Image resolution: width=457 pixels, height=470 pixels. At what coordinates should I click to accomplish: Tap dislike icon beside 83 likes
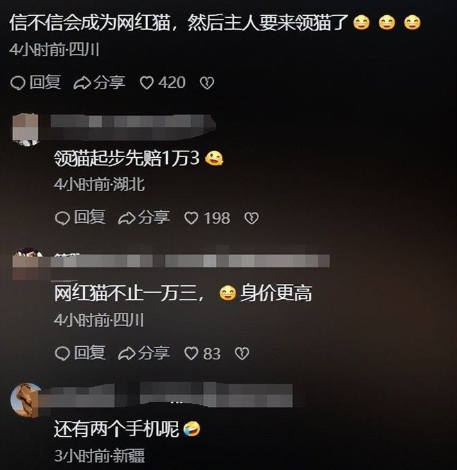[242, 354]
